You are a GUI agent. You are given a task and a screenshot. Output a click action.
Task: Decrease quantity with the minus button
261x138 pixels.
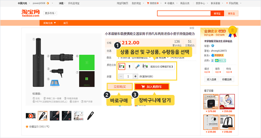[x=121, y=76]
